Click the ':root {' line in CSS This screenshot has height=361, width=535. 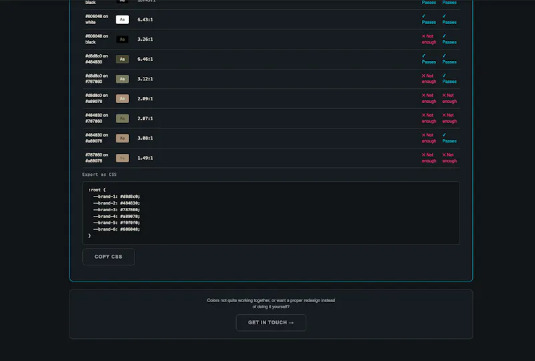[97, 190]
